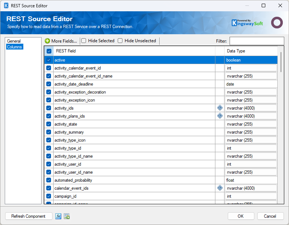Viewport: 289px width, 225px height.
Task: Maximize the REST Source Editor window
Action: pyautogui.click(x=263, y=5)
